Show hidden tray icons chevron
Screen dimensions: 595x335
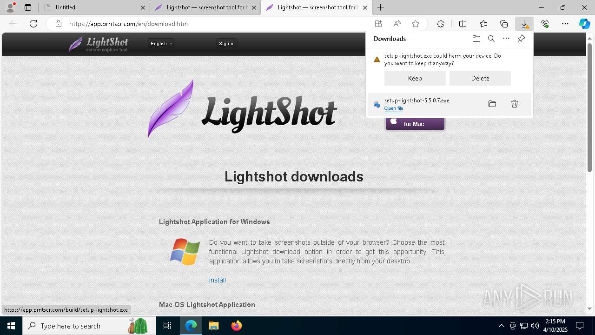click(501, 326)
